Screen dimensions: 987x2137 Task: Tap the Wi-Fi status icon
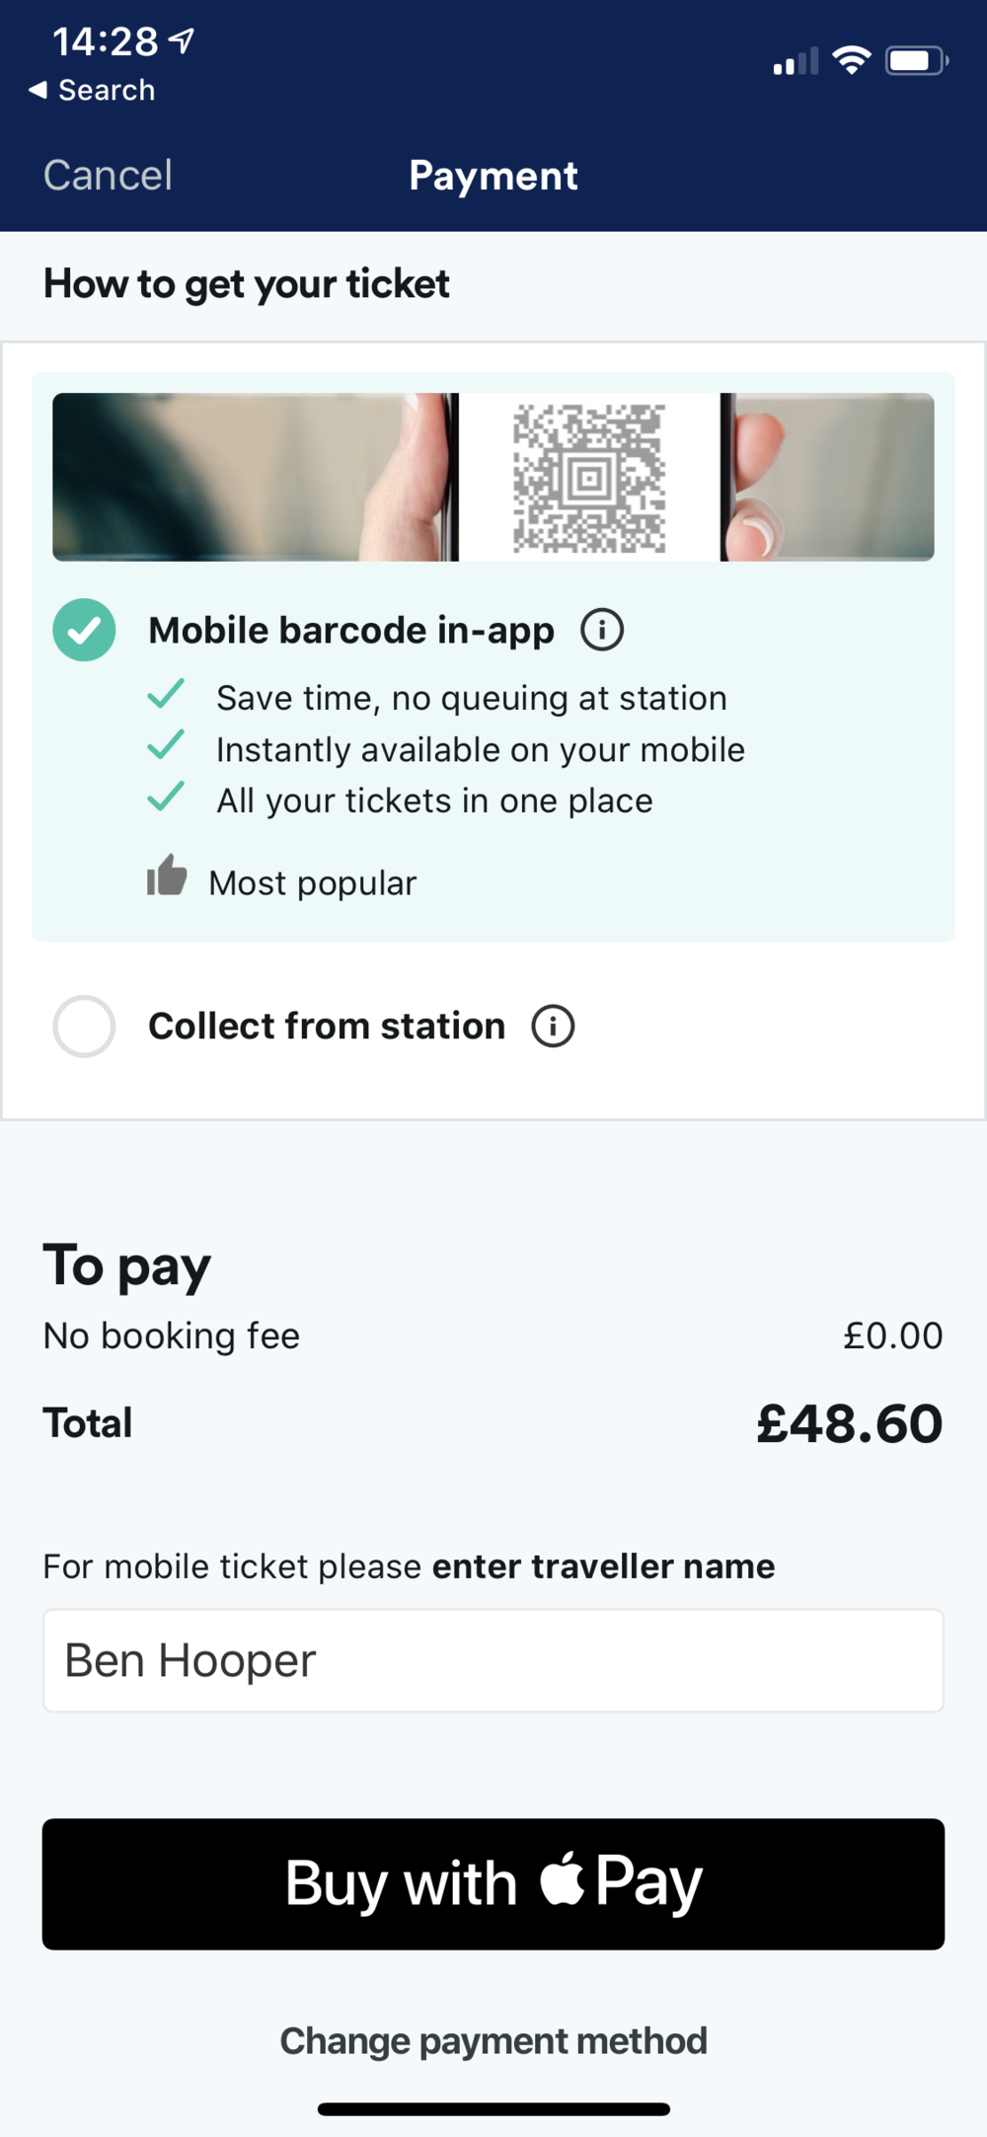click(851, 60)
